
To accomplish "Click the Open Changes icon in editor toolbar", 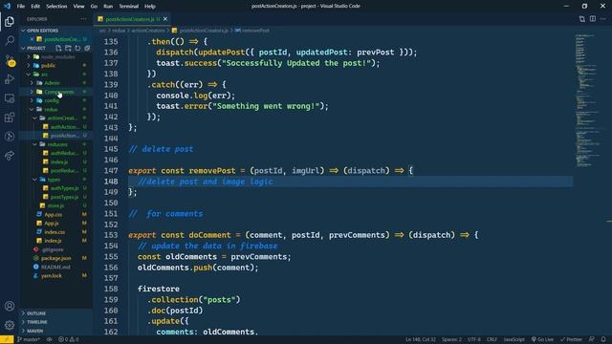I will [582, 19].
